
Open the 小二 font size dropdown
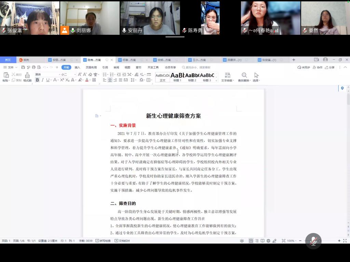68,74
